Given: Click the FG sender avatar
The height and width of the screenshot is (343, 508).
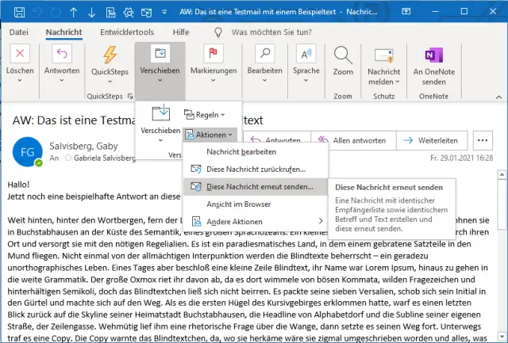Looking at the screenshot, I should click(28, 151).
